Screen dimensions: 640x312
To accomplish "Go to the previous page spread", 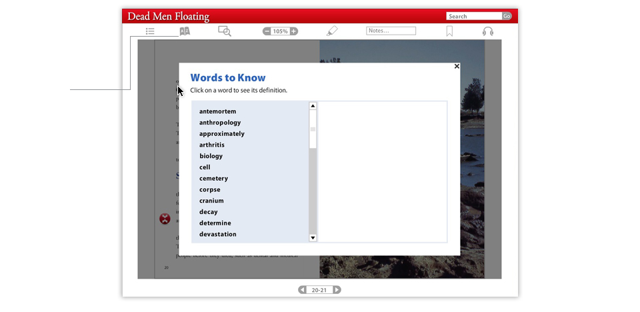I will 303,290.
